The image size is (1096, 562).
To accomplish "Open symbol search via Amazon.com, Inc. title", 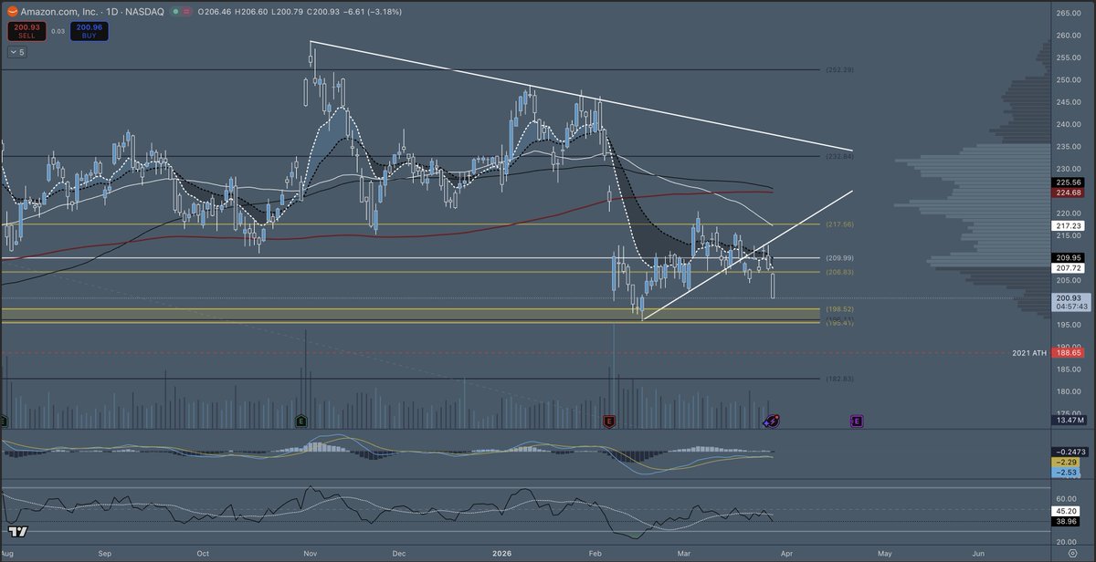I will (x=60, y=12).
